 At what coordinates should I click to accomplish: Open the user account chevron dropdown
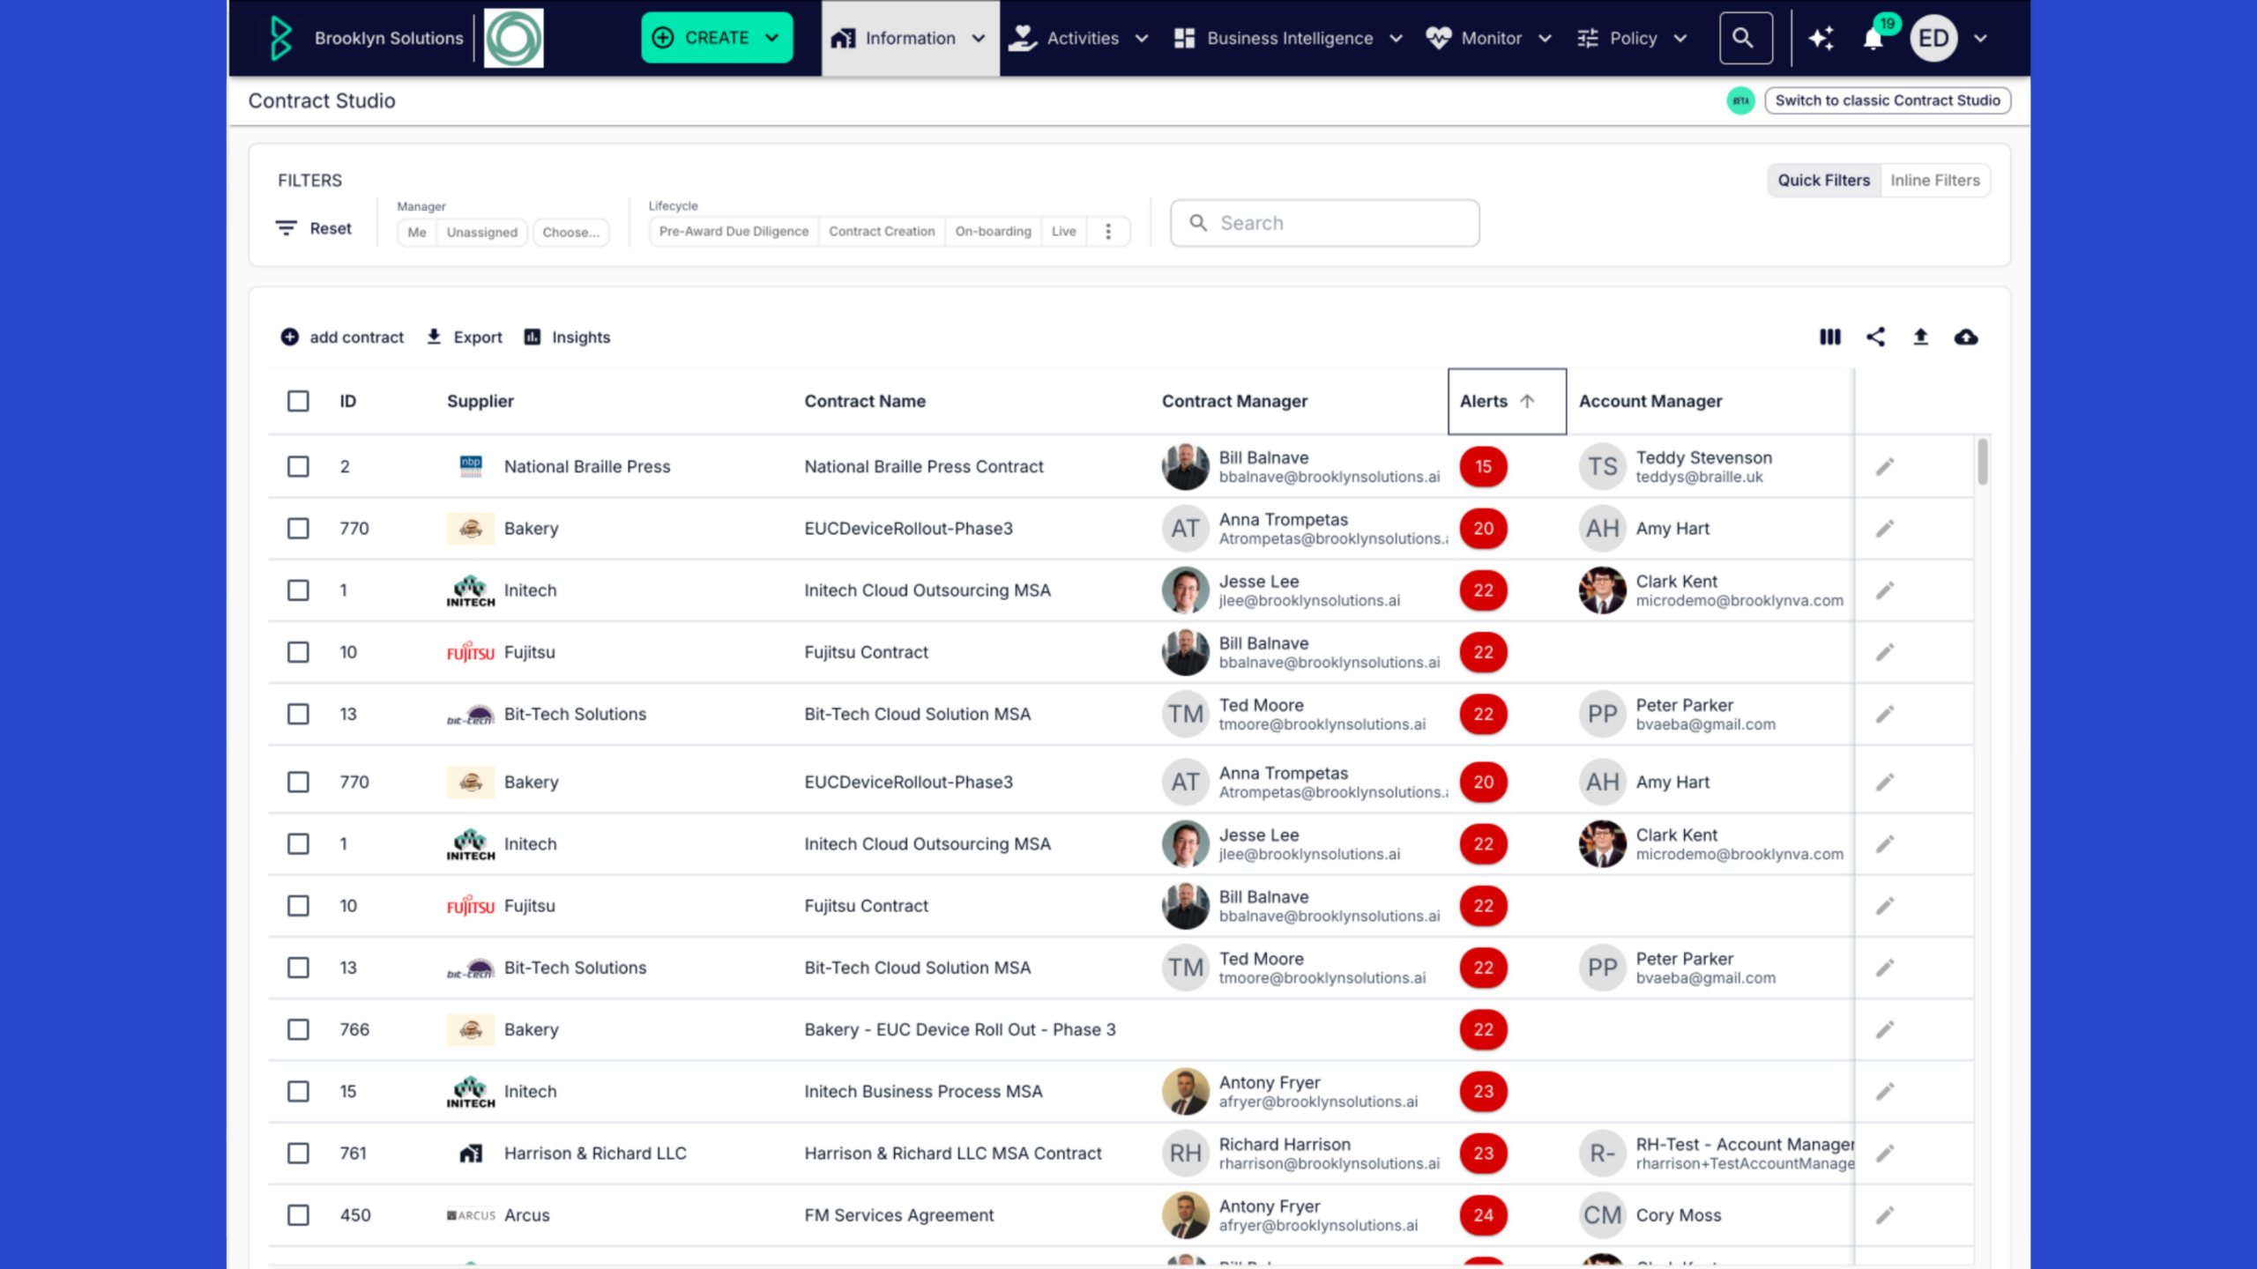point(1981,38)
